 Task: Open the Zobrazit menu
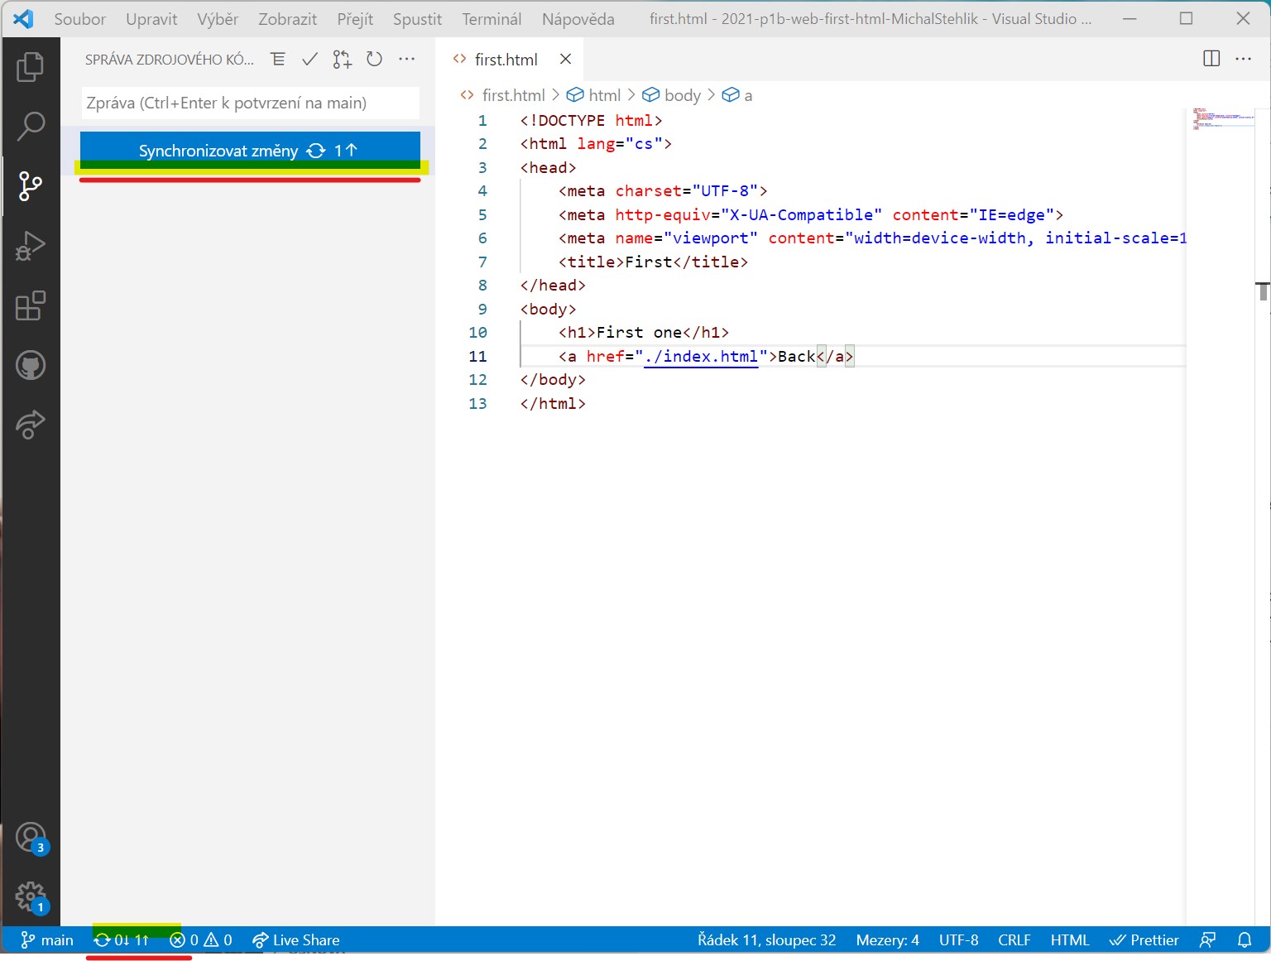pos(287,19)
